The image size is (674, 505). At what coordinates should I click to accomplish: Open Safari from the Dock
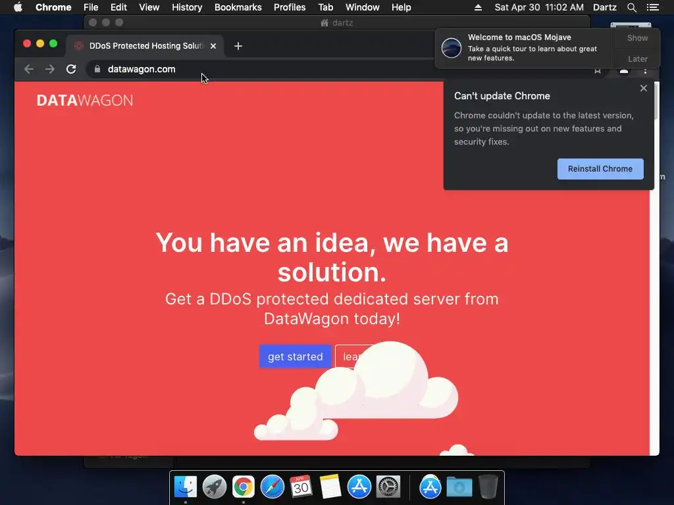tap(272, 487)
